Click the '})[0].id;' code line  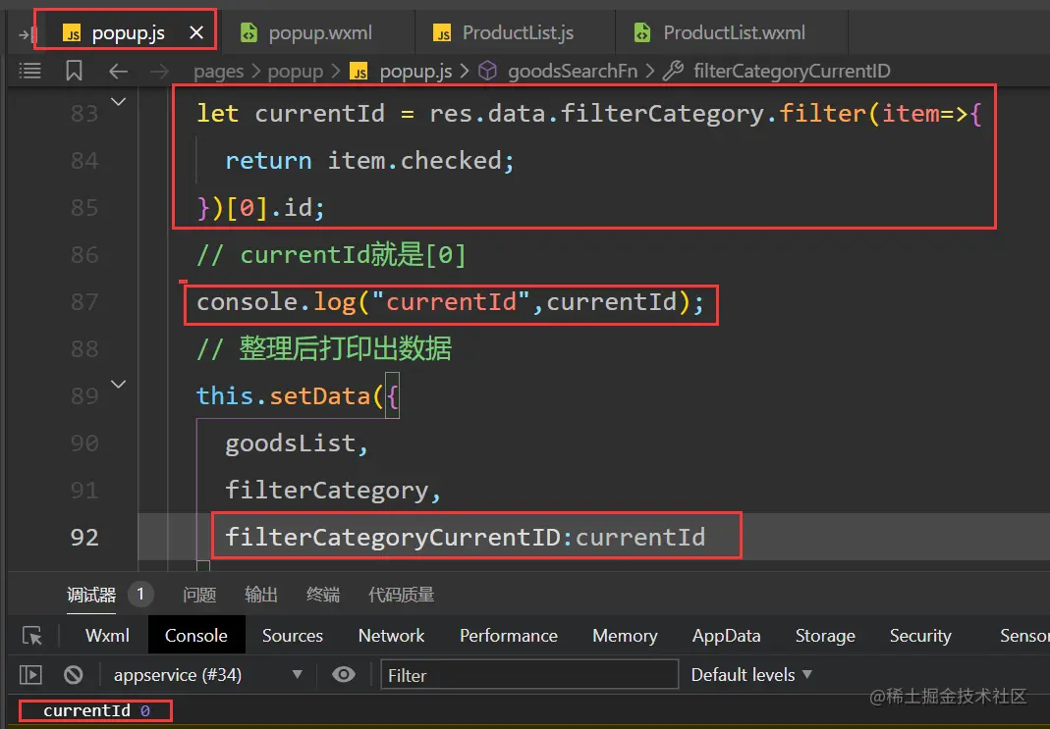click(x=261, y=208)
